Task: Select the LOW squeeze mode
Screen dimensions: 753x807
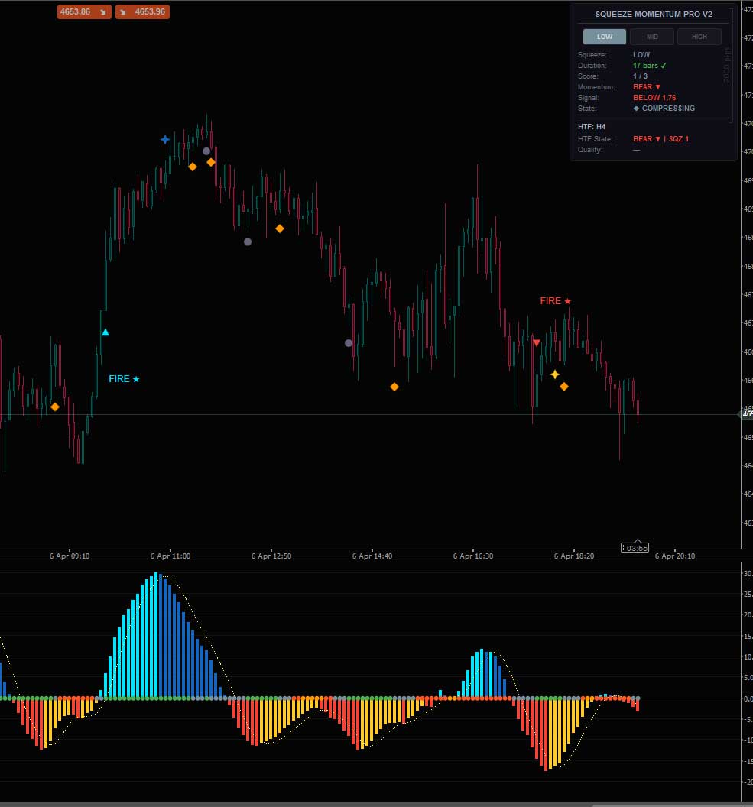Action: tap(604, 37)
